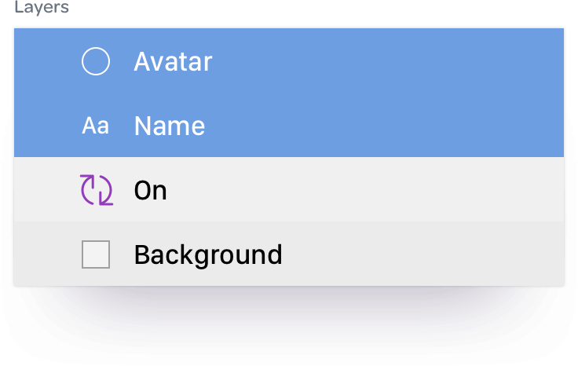This screenshot has width=578, height=366.
Task: Click blank space right of On in its row
Action: pos(365,190)
